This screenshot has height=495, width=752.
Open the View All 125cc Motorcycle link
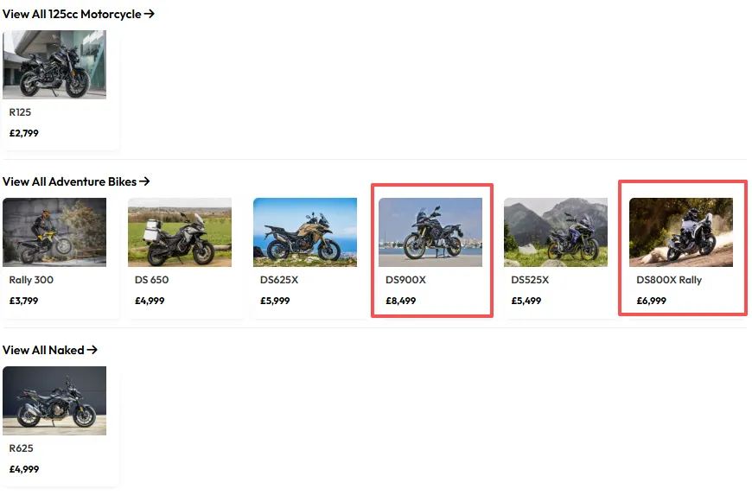[x=78, y=14]
